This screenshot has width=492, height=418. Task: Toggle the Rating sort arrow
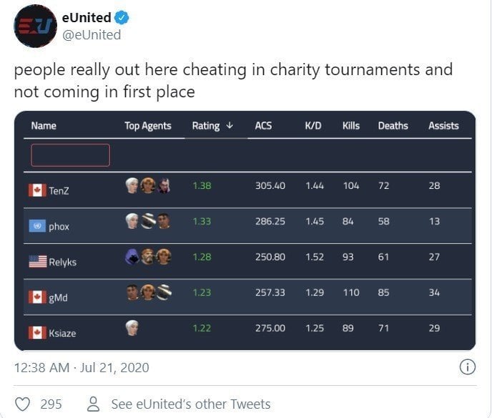[x=230, y=126]
